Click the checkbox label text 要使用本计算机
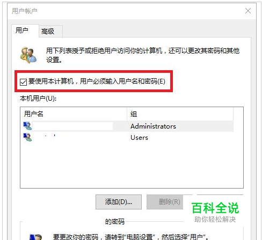The image size is (262, 240). click(x=51, y=81)
